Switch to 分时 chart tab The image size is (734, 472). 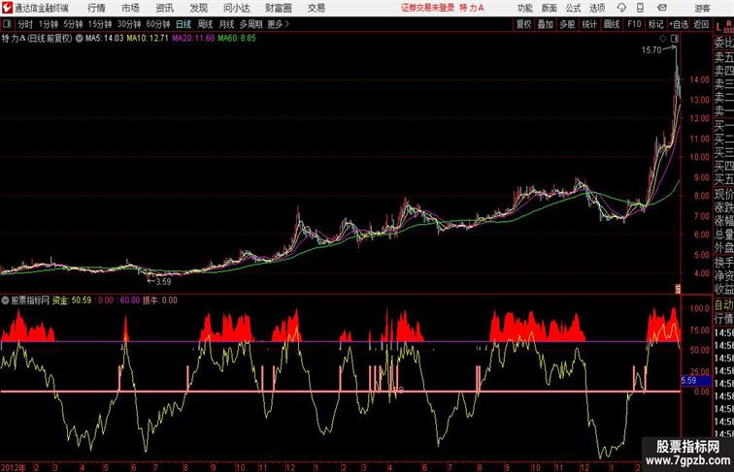[x=25, y=24]
